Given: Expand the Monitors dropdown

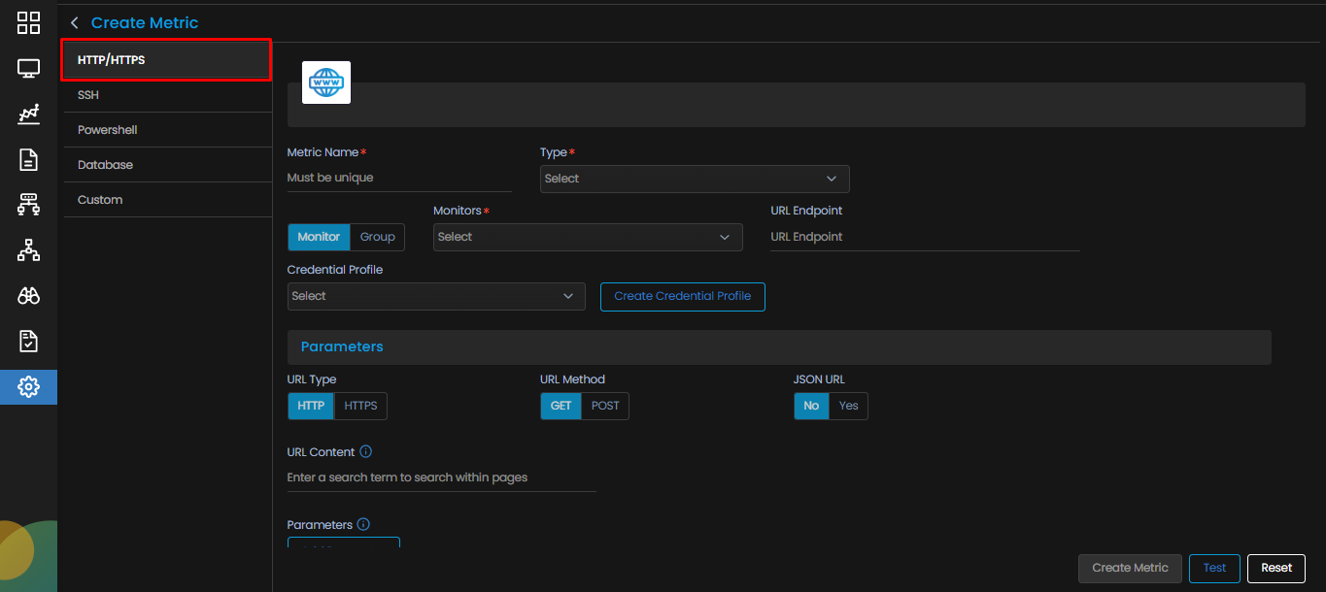Looking at the screenshot, I should [x=588, y=237].
